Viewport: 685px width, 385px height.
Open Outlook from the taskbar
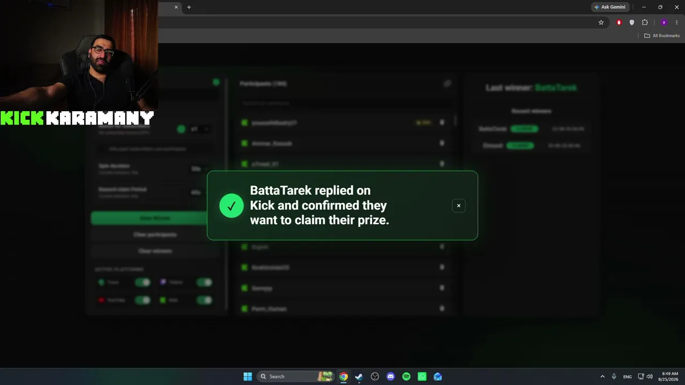438,376
